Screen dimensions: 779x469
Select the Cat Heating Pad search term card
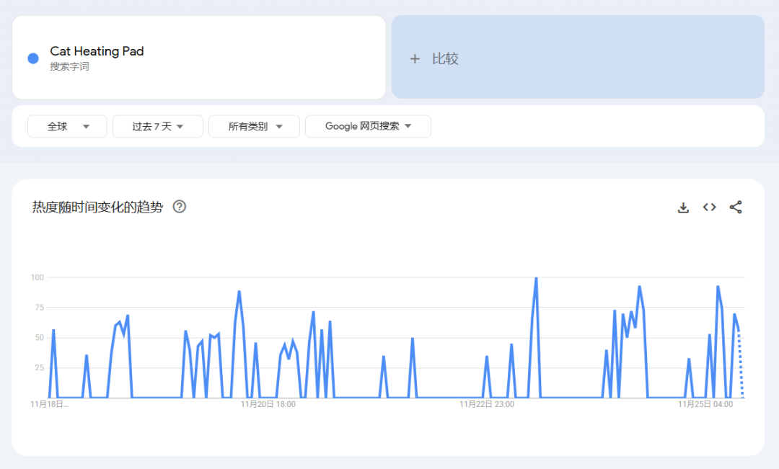[x=200, y=58]
